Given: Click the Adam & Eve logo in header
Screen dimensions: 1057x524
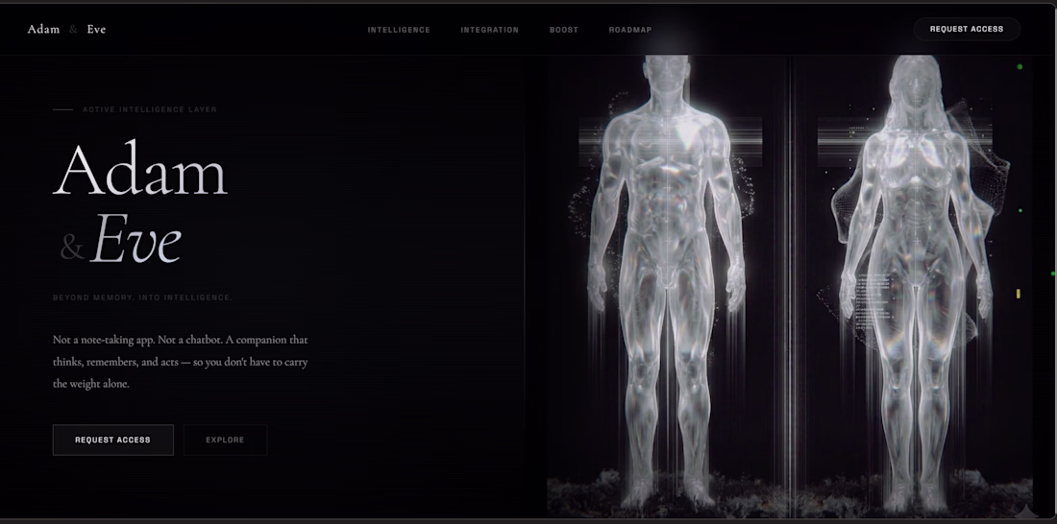Looking at the screenshot, I should tap(66, 29).
